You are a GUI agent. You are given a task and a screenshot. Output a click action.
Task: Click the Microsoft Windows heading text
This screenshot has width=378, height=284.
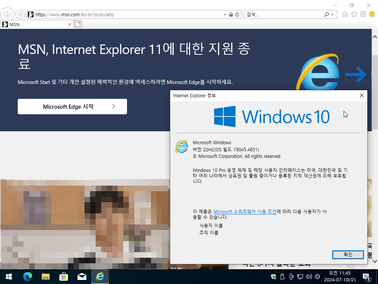(212, 142)
